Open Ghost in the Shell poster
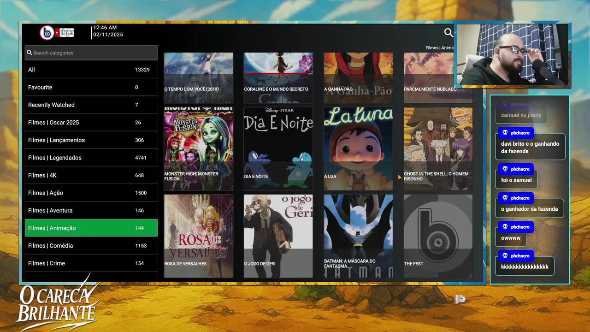Screen dimensions: 590x332 [x=438, y=148]
